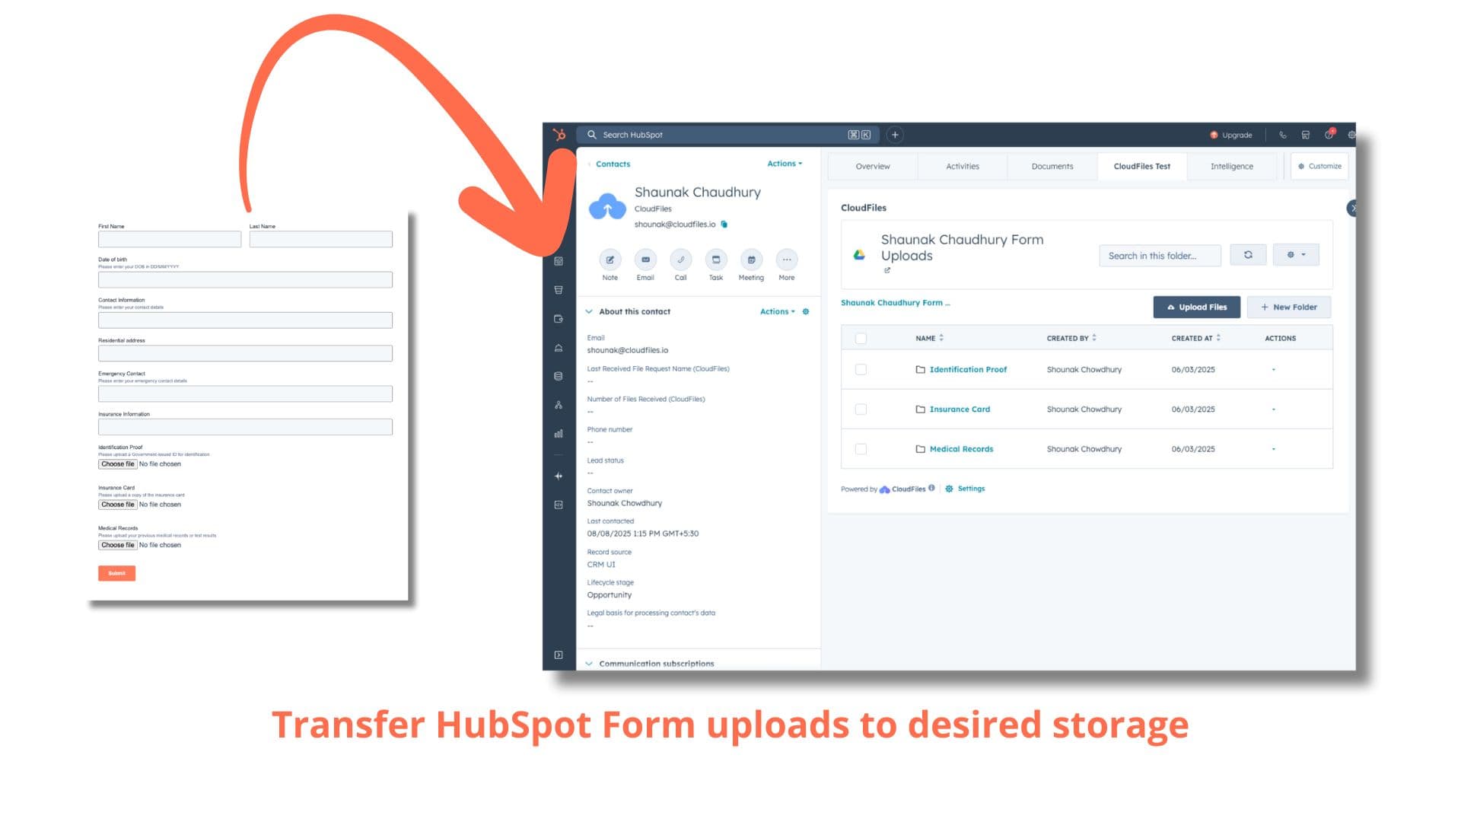
Task: Check the Identification Proof row checkbox
Action: (x=861, y=369)
